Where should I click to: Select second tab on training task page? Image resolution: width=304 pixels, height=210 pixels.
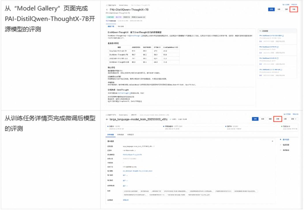click(x=121, y=135)
